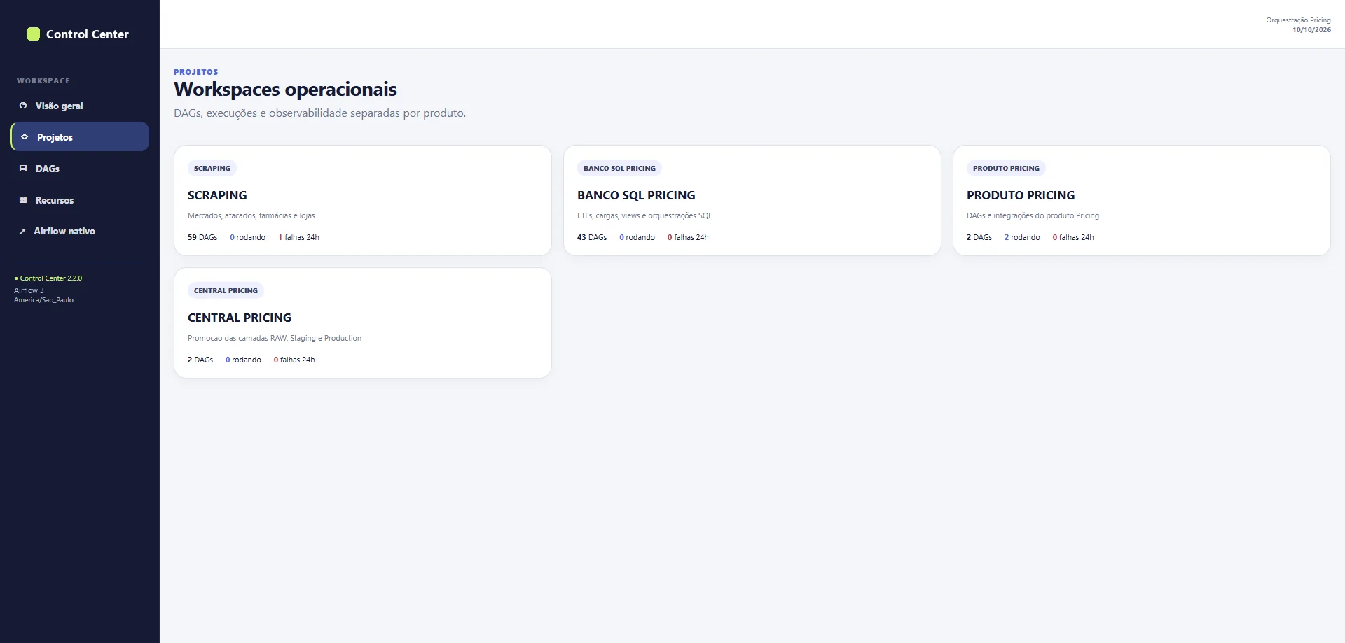The height and width of the screenshot is (643, 1345).
Task: Go to the DAGs section
Action: coord(80,169)
